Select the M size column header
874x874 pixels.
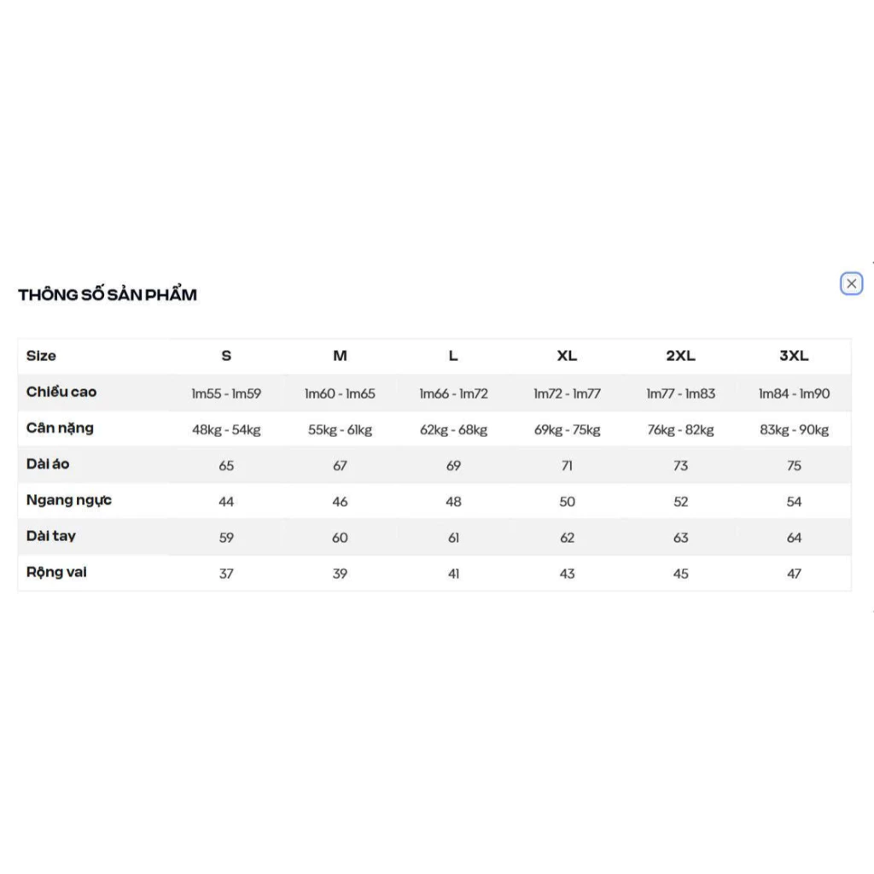click(x=340, y=356)
